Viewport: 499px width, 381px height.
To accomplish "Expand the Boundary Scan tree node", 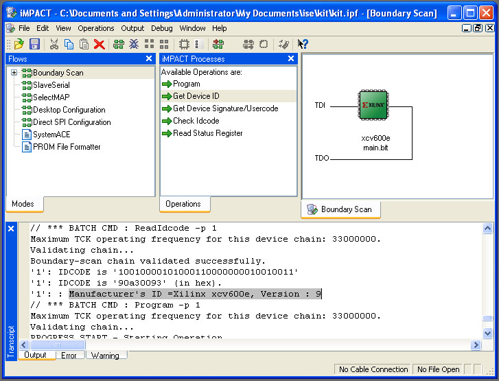I will click(14, 73).
